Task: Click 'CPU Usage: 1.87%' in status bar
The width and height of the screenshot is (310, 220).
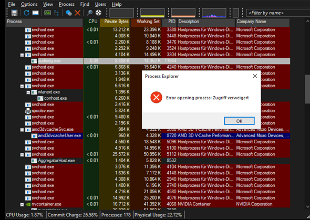Action: (x=25, y=215)
